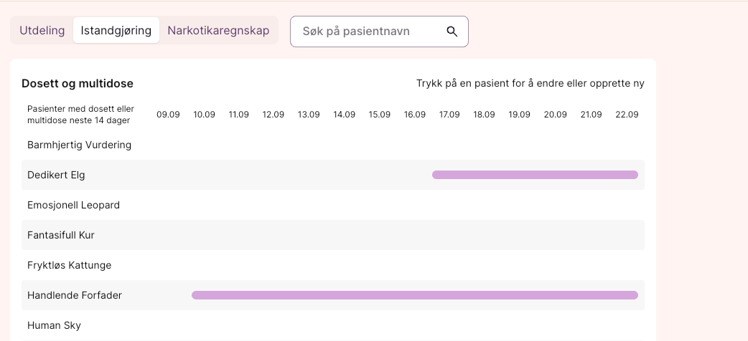Select patient Handlende Forfader
Viewport: 748px width, 341px height.
pos(75,295)
